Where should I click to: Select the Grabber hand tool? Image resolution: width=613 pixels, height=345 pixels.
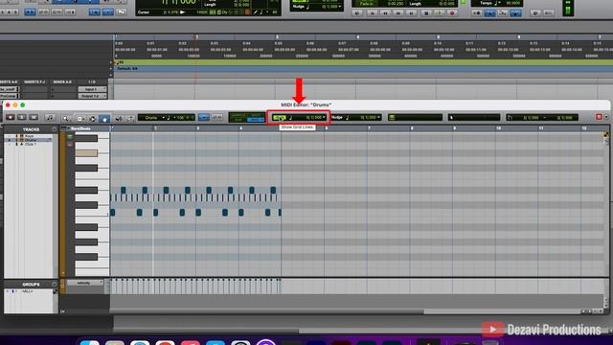click(x=104, y=118)
